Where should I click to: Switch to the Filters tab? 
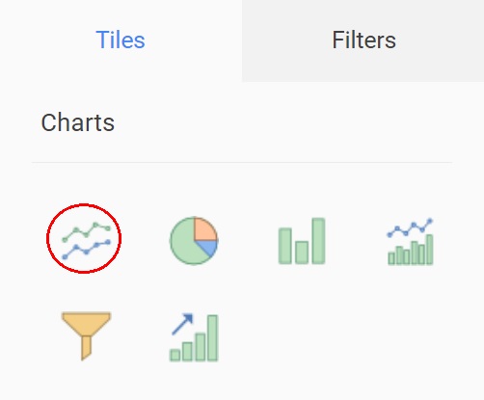363,40
